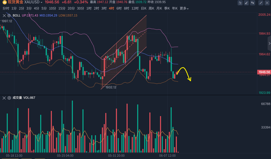The width and height of the screenshot is (271, 159).
Task: Select the 周K weekly chart
Action: pos(151,8)
